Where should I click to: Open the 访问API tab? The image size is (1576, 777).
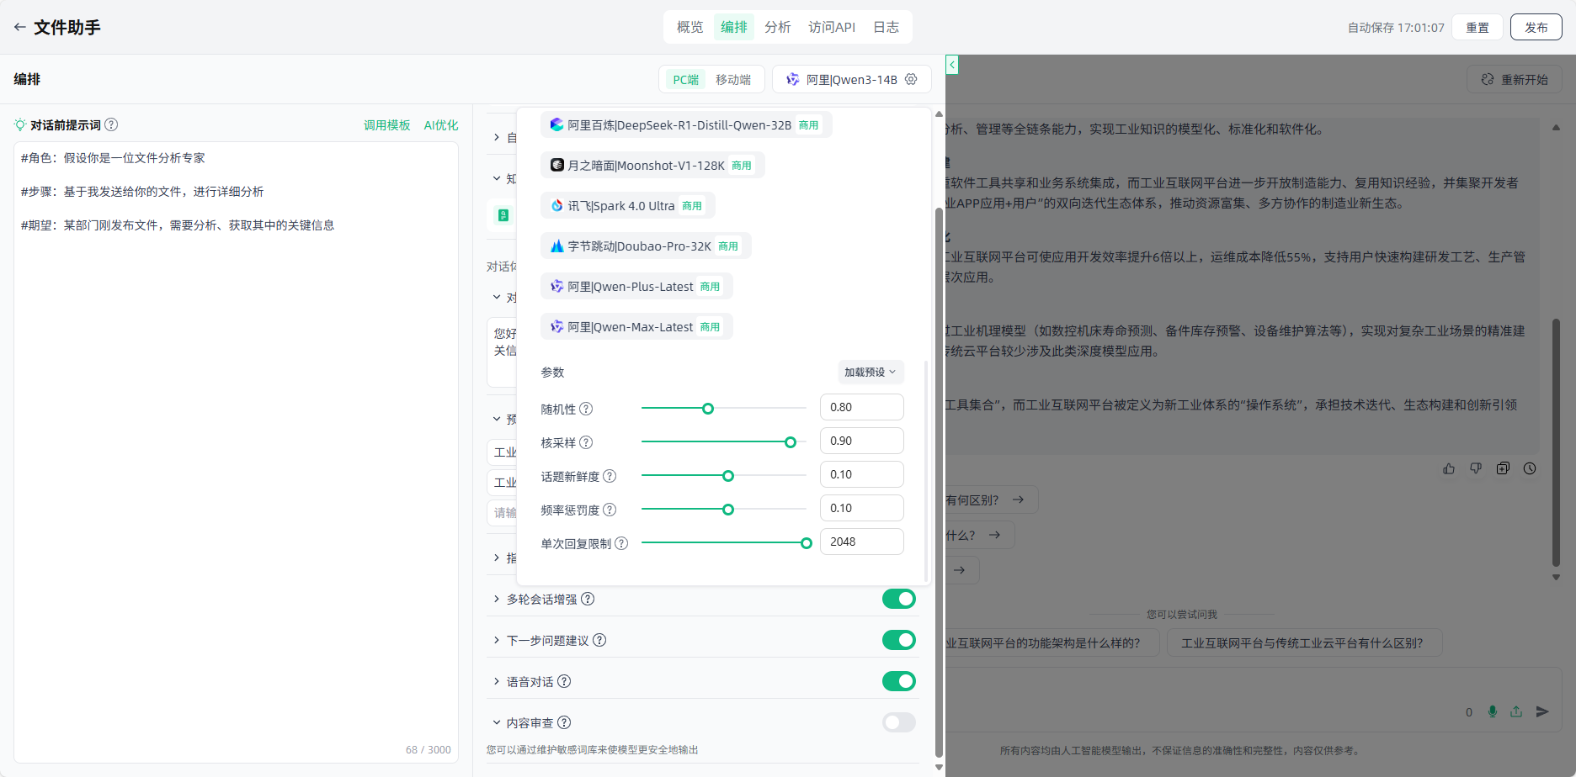click(832, 27)
